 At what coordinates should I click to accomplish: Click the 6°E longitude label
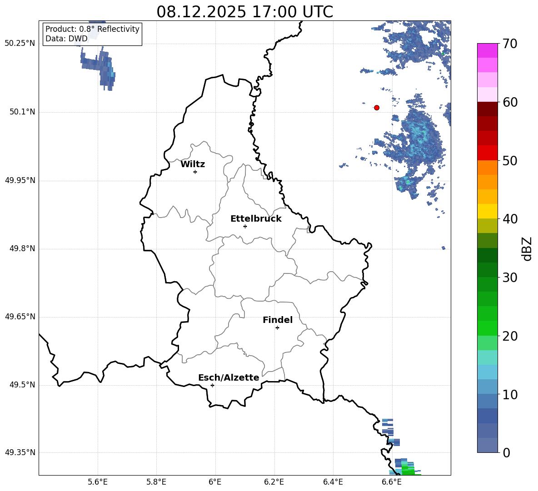pos(215,482)
